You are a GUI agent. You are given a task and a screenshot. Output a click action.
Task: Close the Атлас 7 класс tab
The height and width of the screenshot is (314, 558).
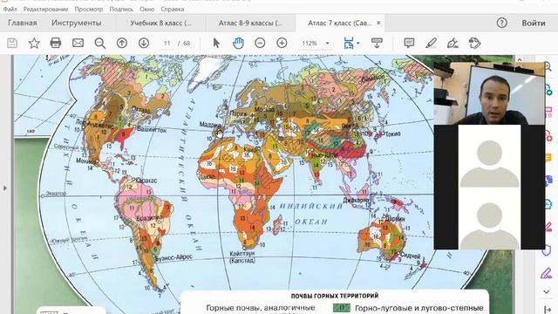pyautogui.click(x=378, y=23)
